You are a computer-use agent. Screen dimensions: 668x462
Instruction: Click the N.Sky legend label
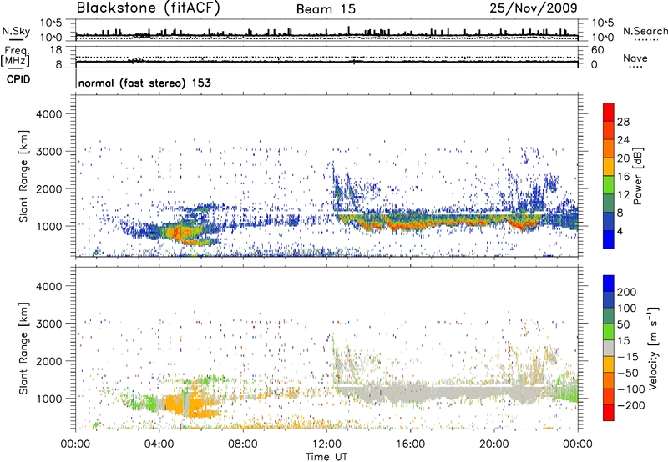[16, 31]
